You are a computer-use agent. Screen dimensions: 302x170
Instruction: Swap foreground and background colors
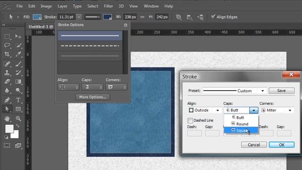click(x=17, y=126)
